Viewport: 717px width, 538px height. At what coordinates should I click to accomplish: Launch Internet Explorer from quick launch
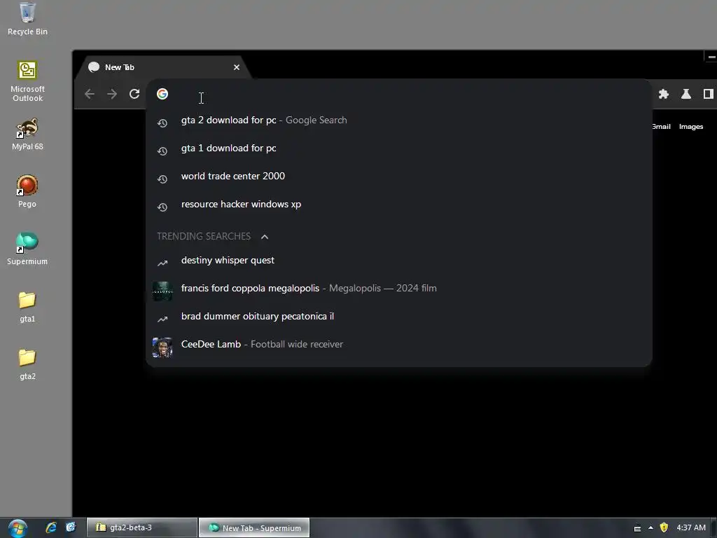tap(50, 527)
